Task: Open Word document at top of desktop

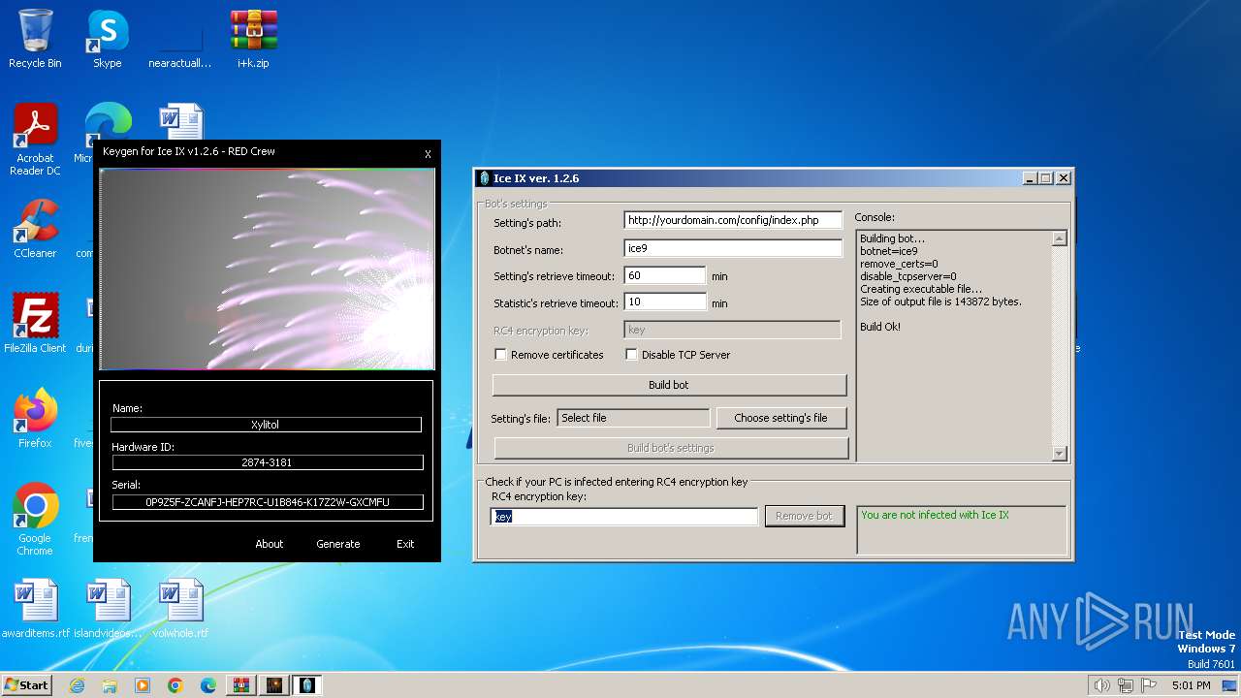Action: (x=181, y=121)
